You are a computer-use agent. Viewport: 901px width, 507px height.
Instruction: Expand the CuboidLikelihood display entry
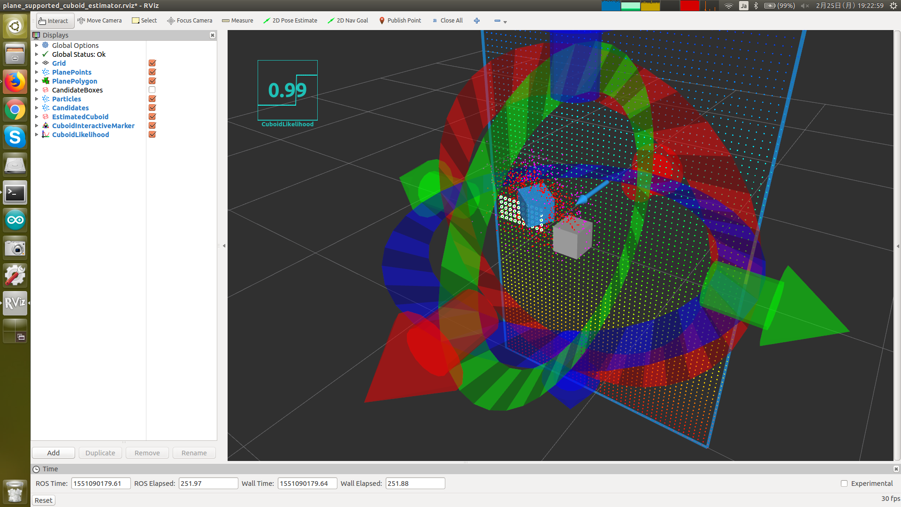37,135
